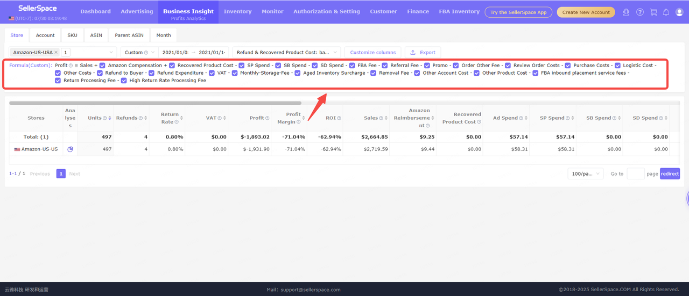Toggle the Refund to Buyer checkbox
Viewport: 689px width, 296px height.
(x=100, y=73)
